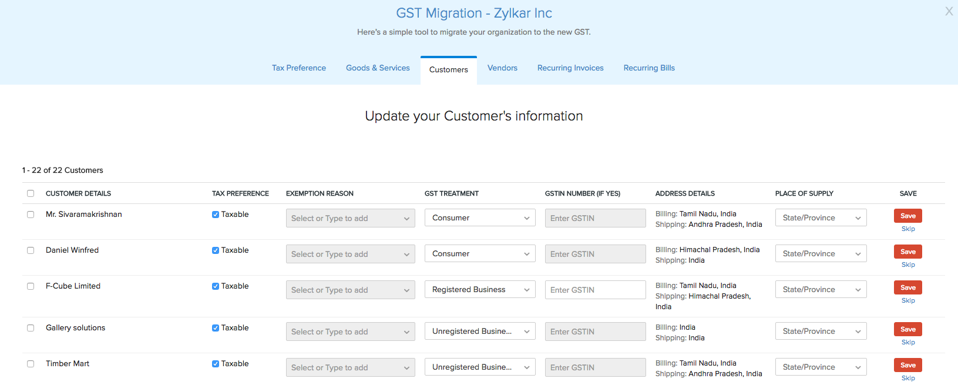The image size is (958, 385).
Task: Open GST Treatment dropdown for Mr. Sivaramakrishnan
Action: [x=480, y=218]
